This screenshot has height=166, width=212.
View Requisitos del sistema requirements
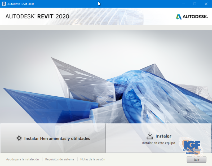pyautogui.click(x=59, y=159)
